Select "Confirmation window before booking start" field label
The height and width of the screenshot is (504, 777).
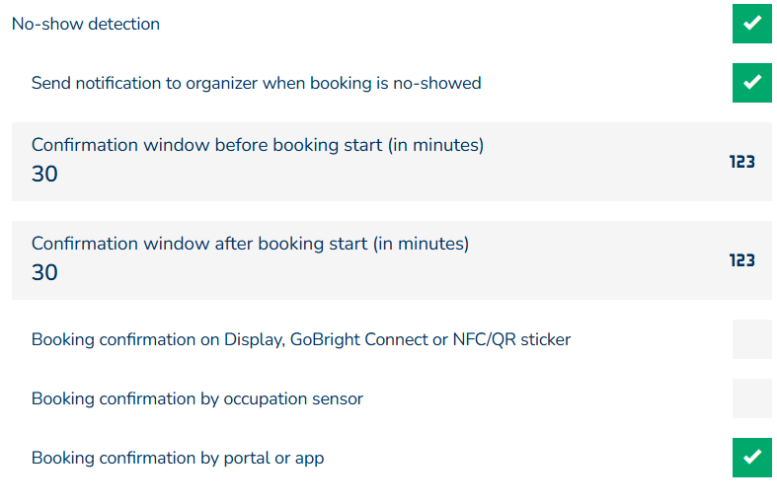[257, 145]
